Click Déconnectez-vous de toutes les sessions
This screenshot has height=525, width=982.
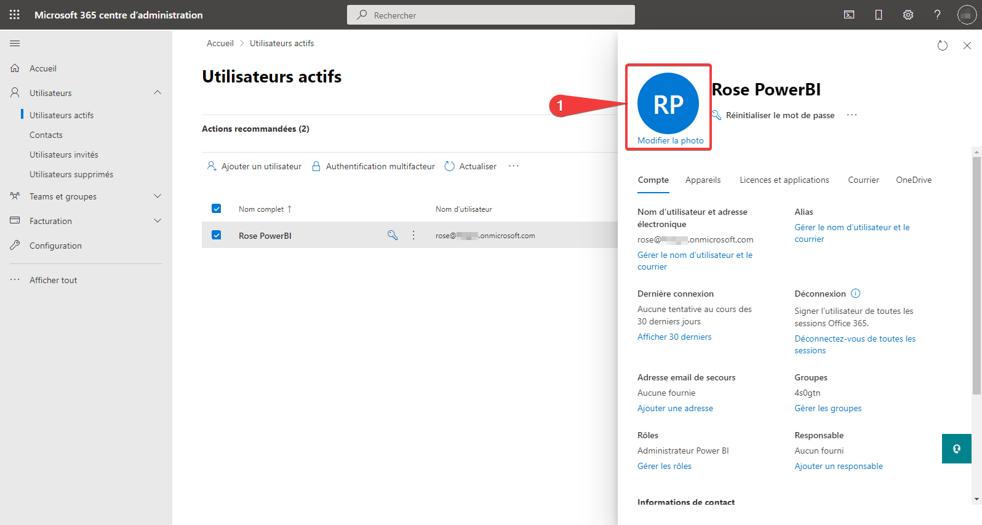point(855,345)
